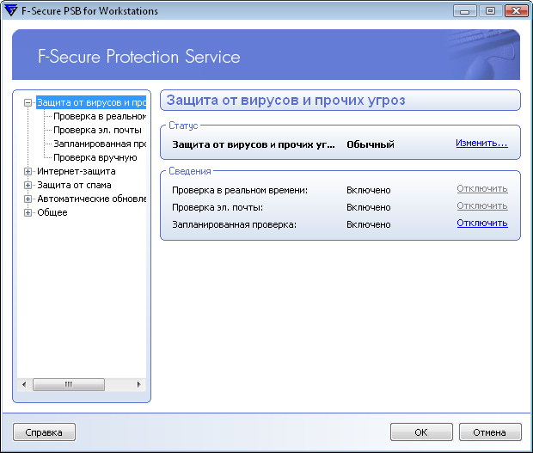Minimize the F-Secure PSB window
This screenshot has height=453, width=533.
(464, 11)
